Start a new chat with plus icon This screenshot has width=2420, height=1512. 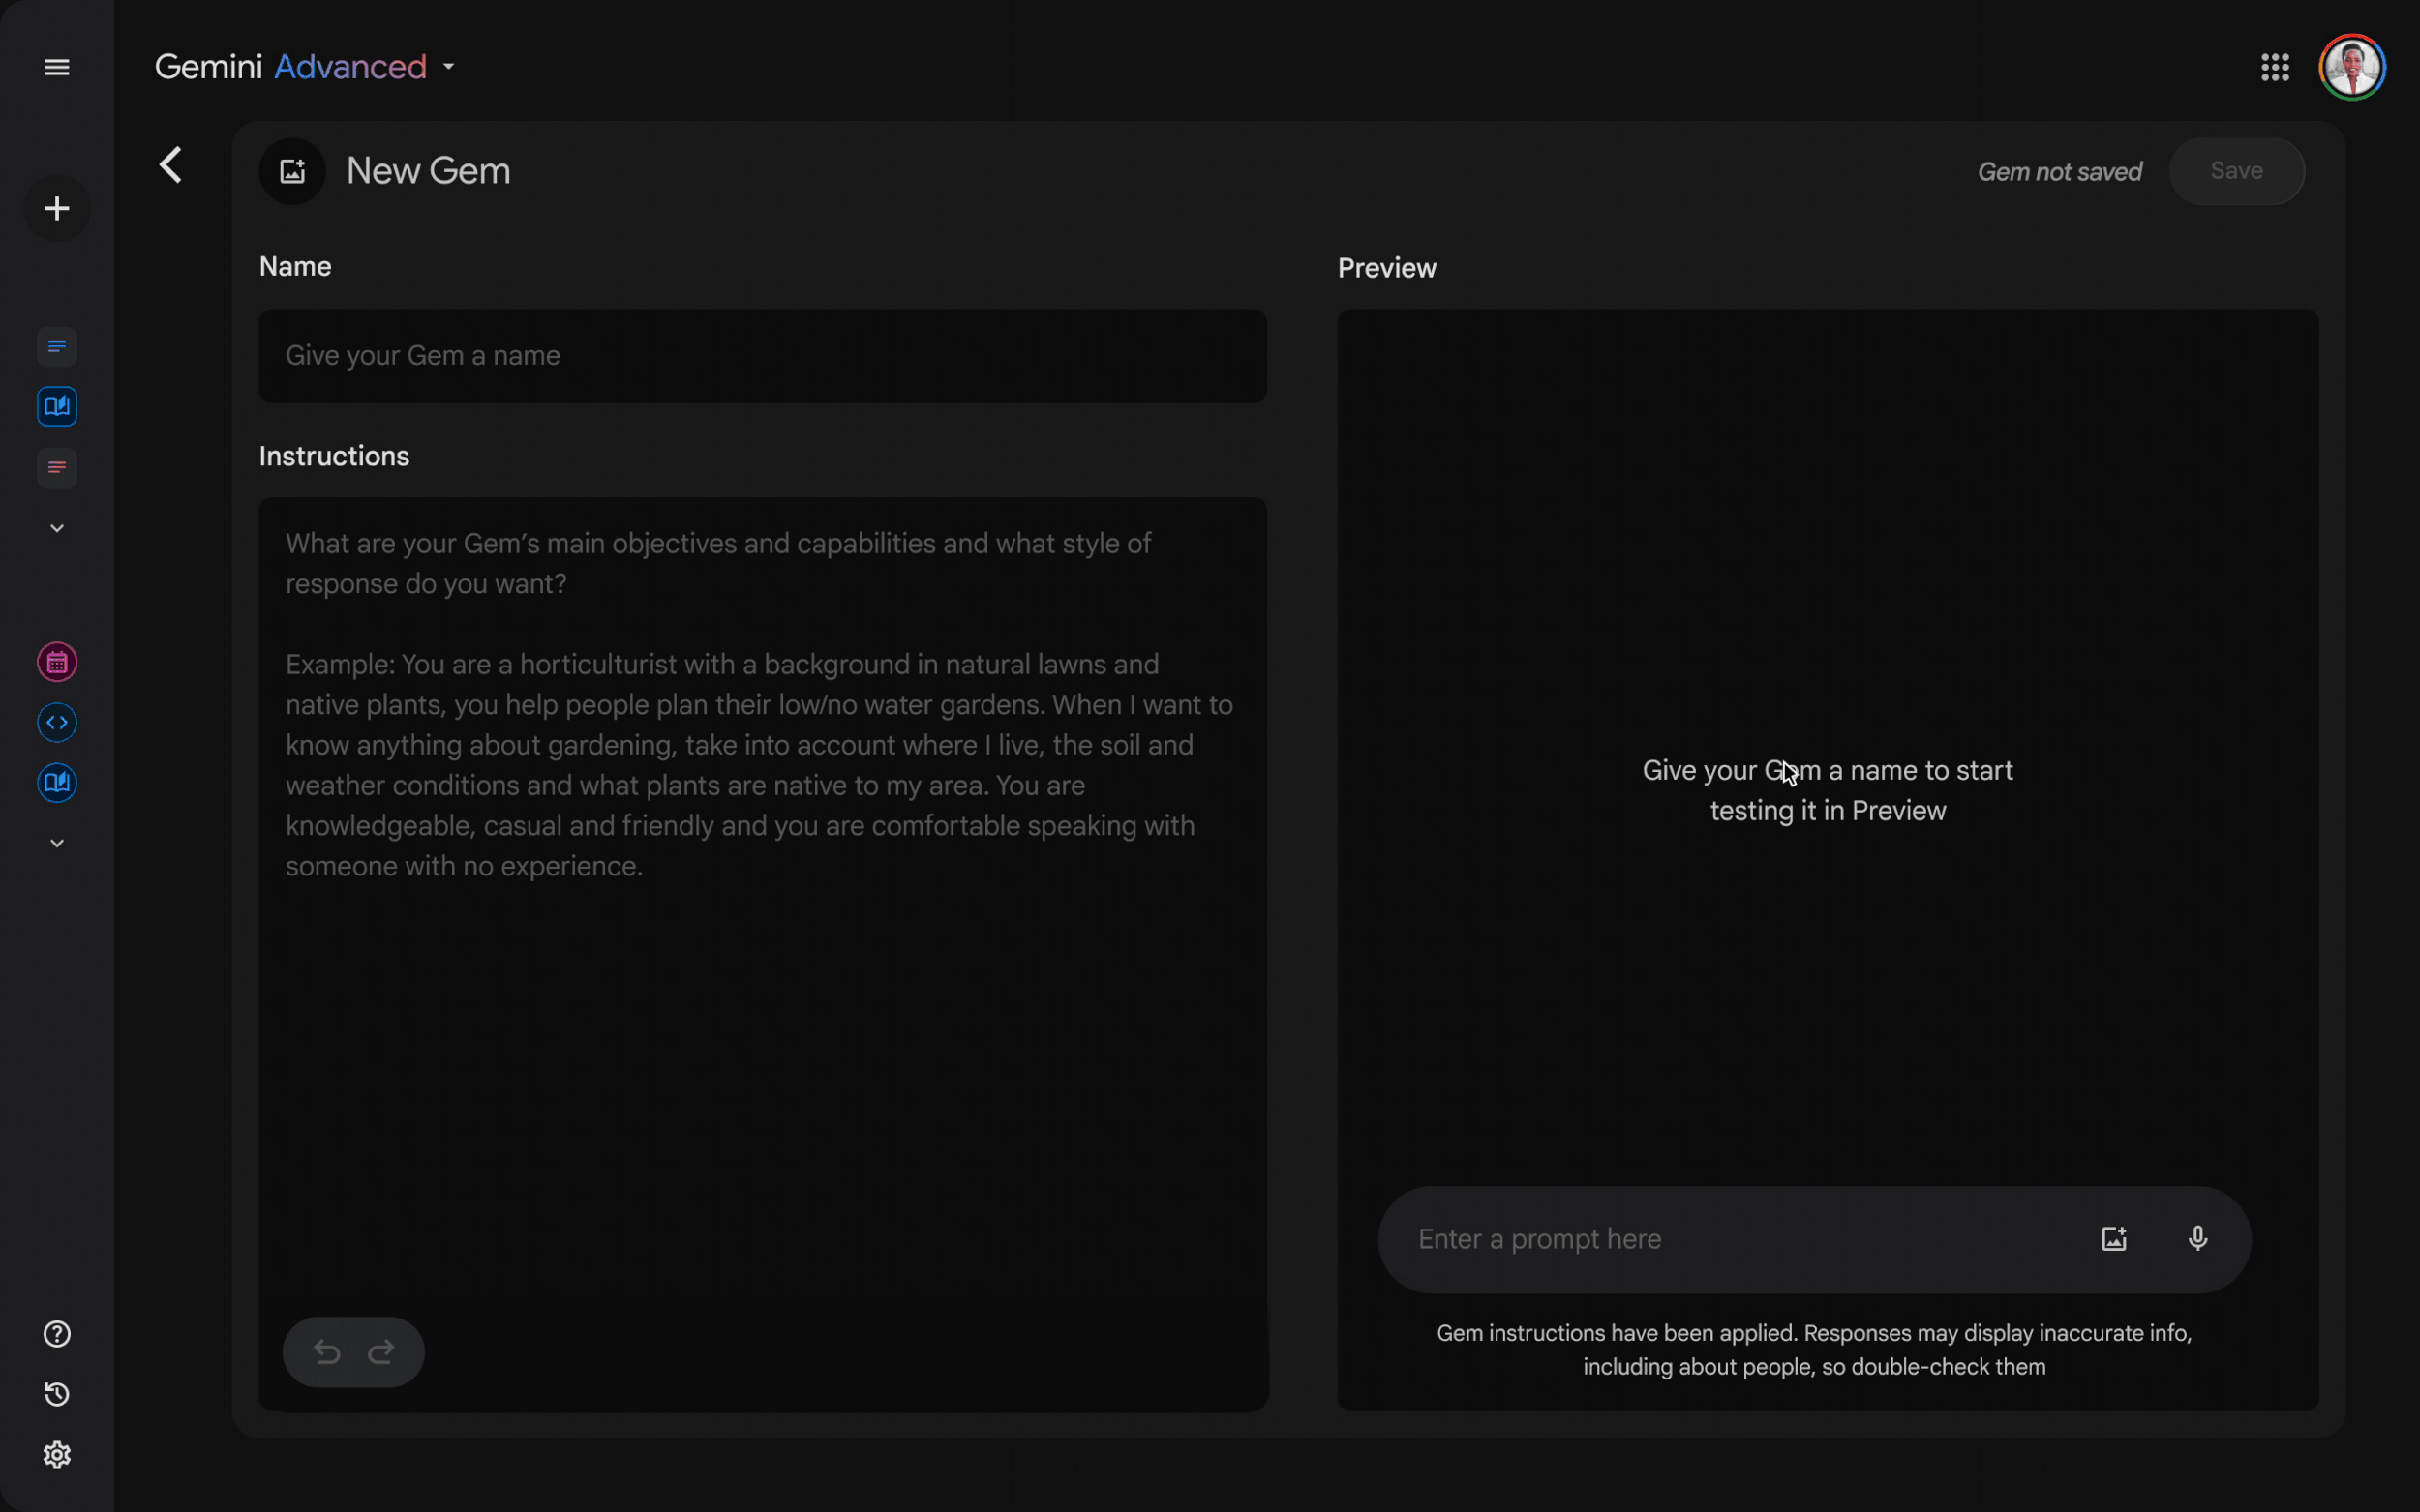pyautogui.click(x=57, y=208)
